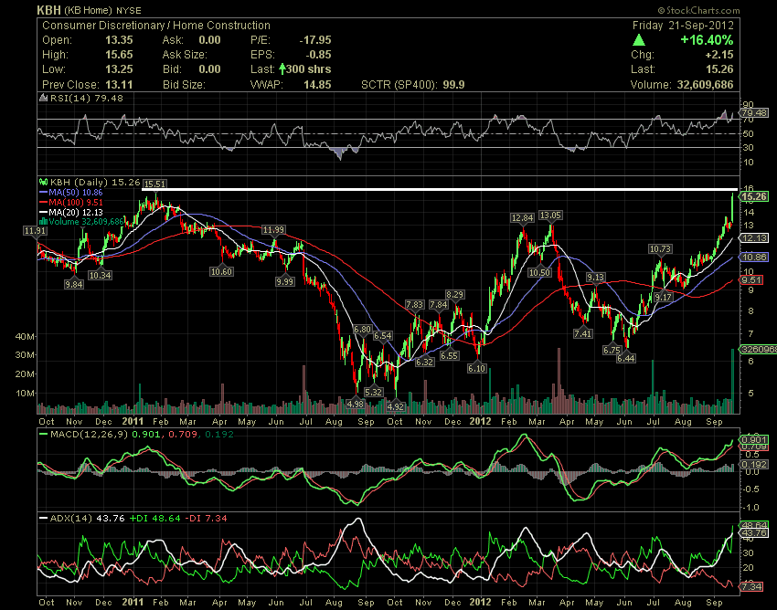Viewport: 777px width, 610px height.
Task: Select the P/E value -17.95
Action: point(315,40)
